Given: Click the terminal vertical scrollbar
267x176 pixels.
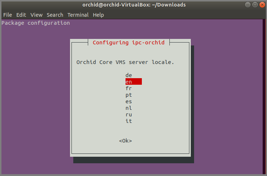Looking at the screenshot, I should (264, 97).
